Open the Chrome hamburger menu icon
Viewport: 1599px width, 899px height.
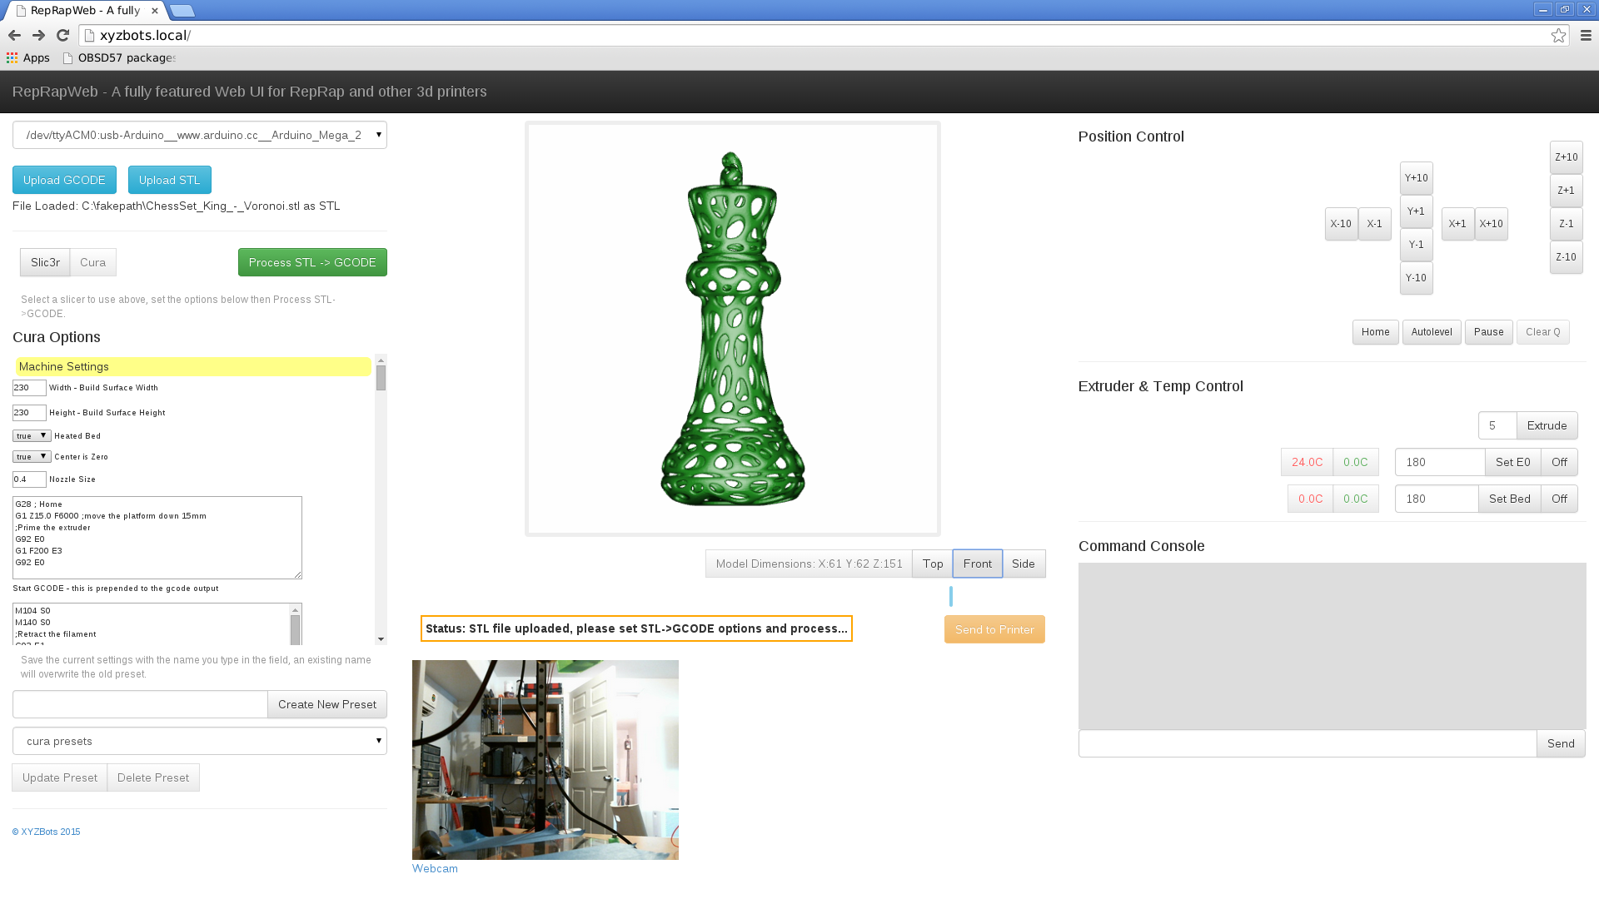click(x=1585, y=35)
